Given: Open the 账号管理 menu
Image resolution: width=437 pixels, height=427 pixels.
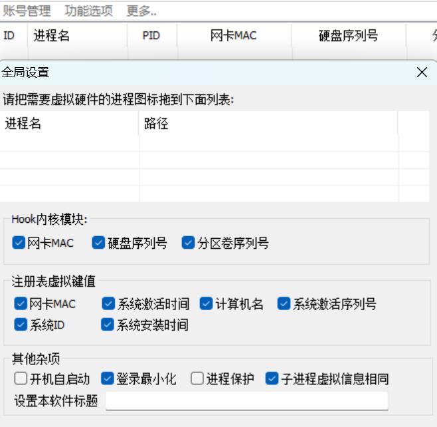Looking at the screenshot, I should click(27, 11).
